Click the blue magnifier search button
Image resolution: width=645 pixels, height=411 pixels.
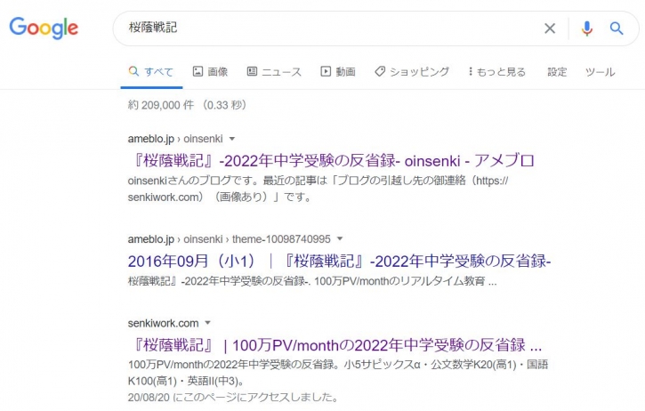[x=617, y=28]
